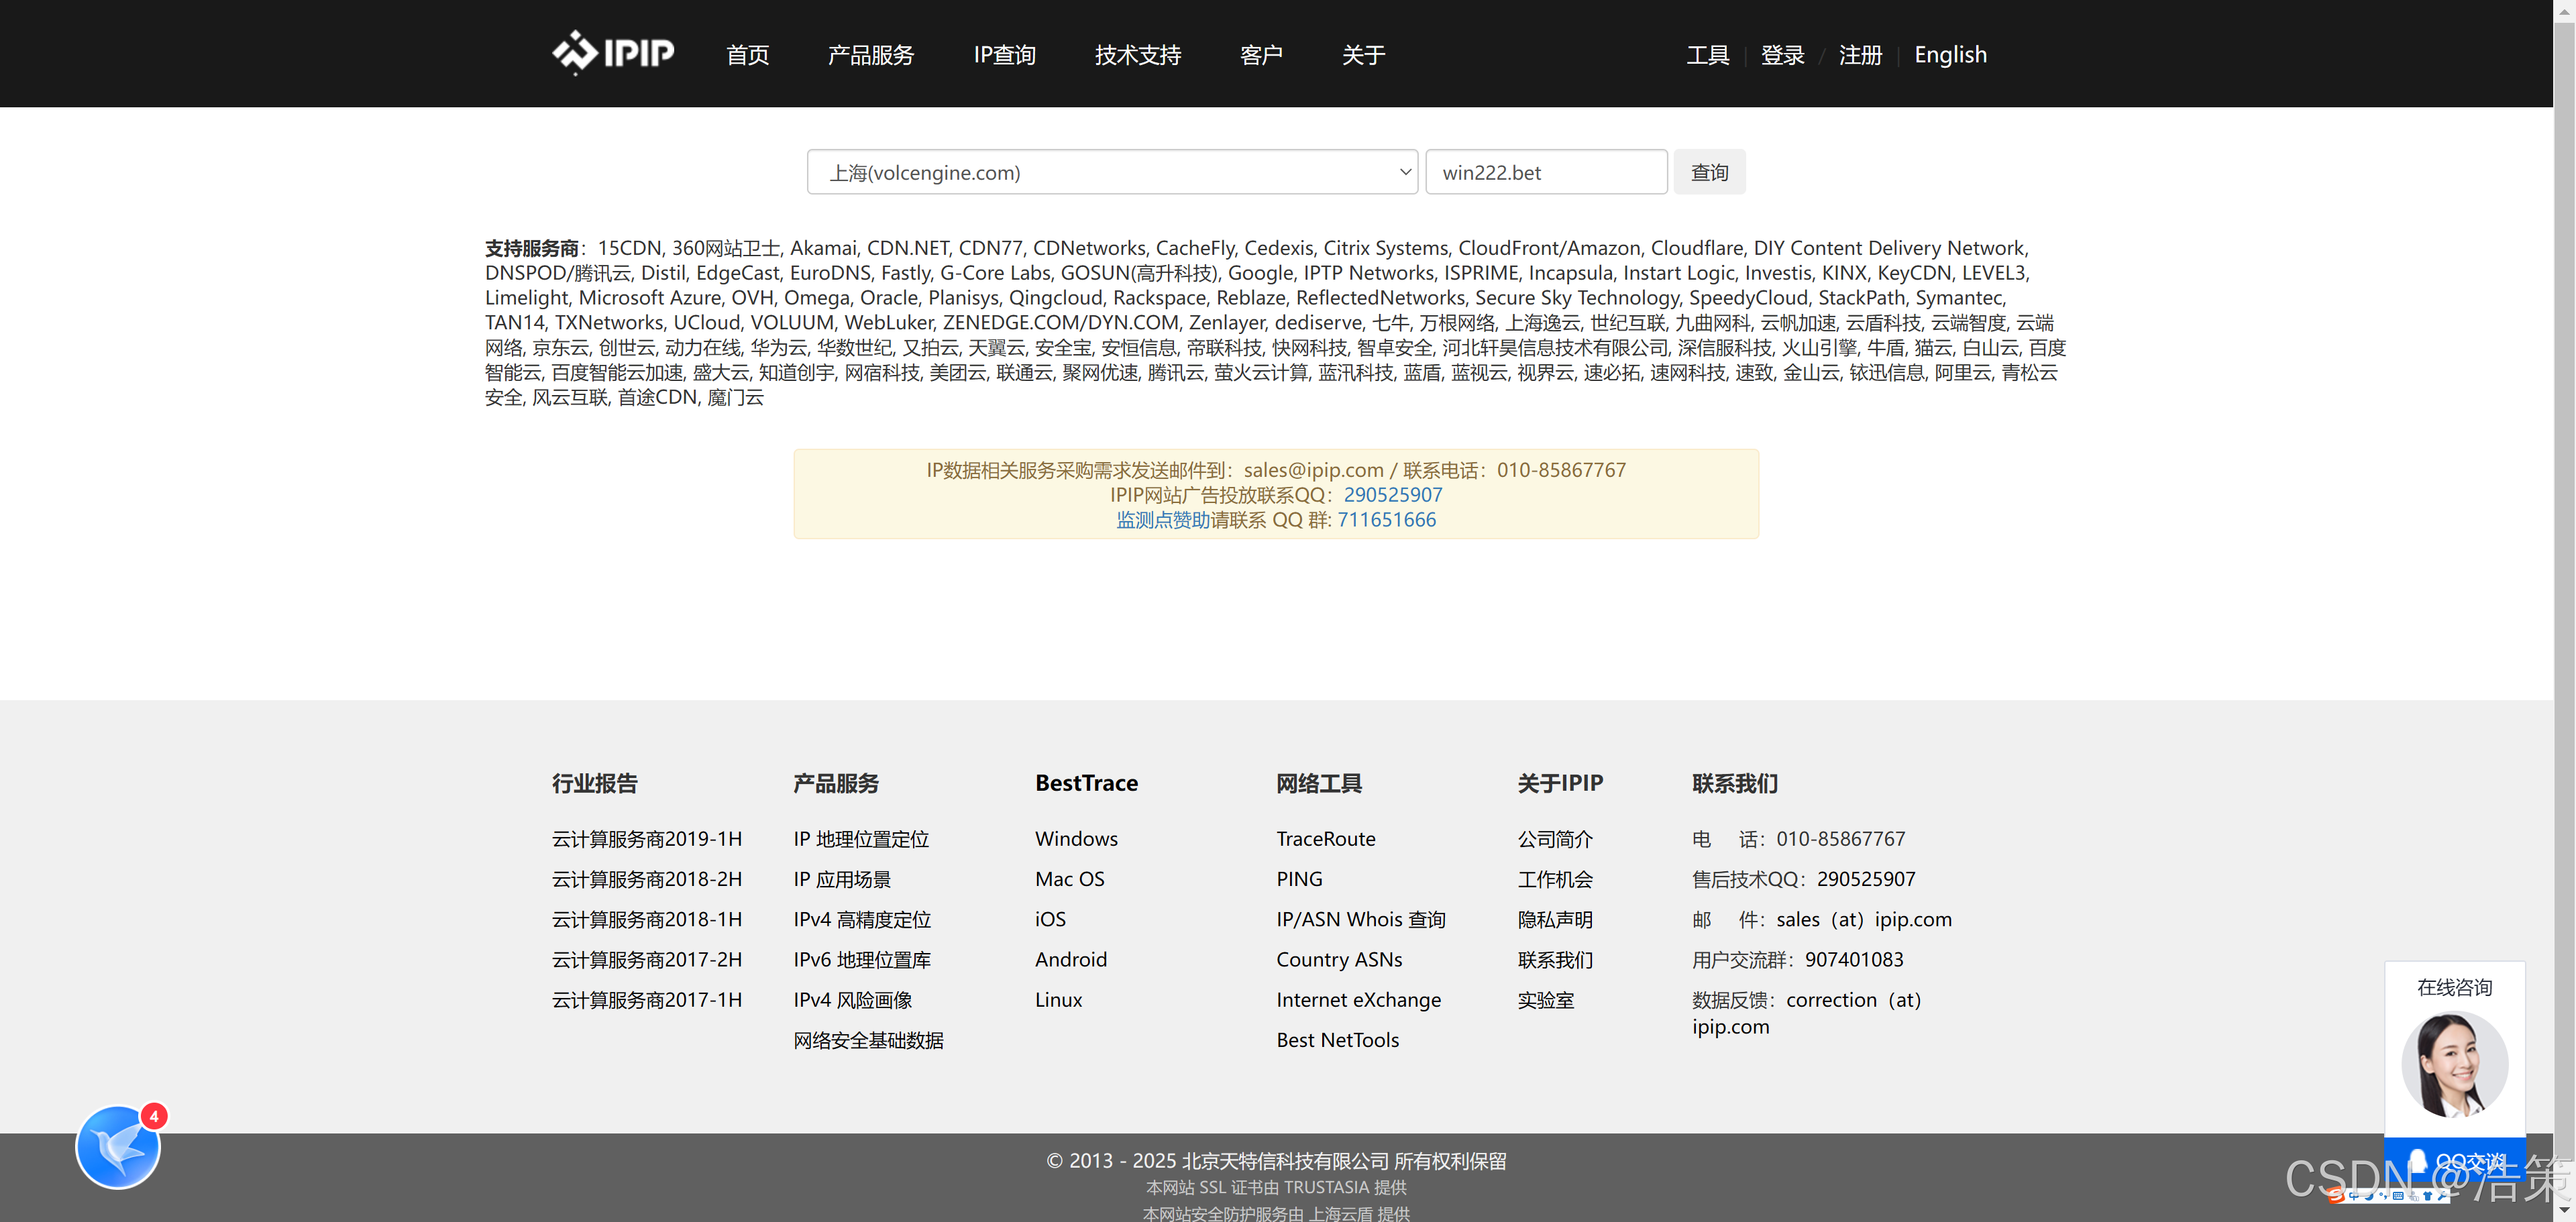Open the IP查询 menu
This screenshot has height=1222, width=2576.
[x=1004, y=55]
